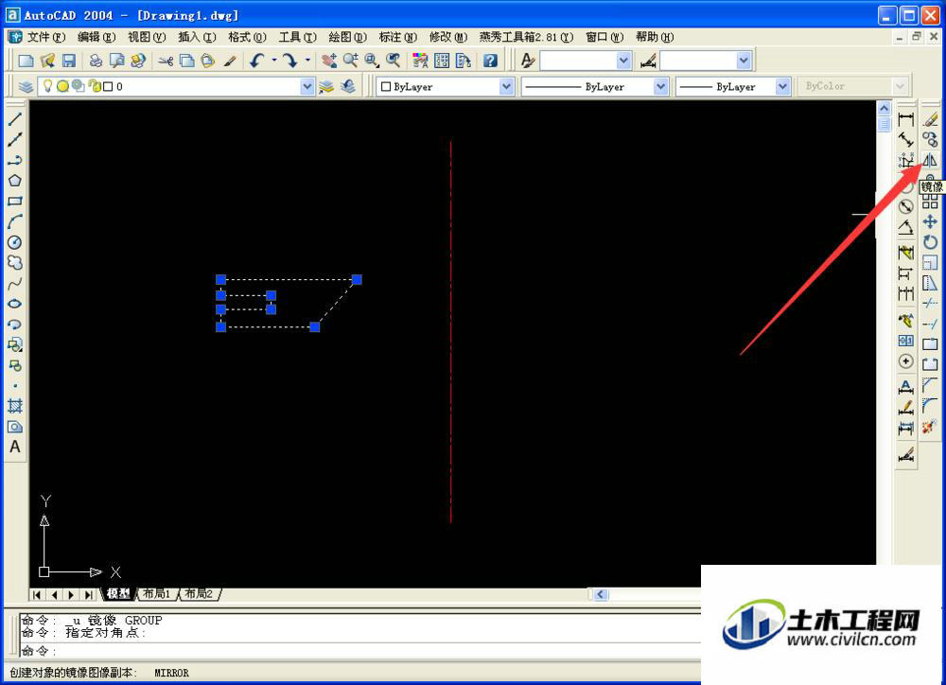Open the 绘图(D) menu
This screenshot has height=685, width=946.
(347, 37)
